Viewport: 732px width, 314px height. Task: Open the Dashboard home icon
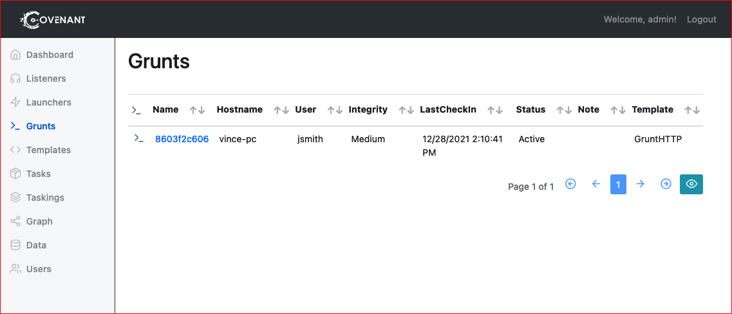(x=15, y=55)
